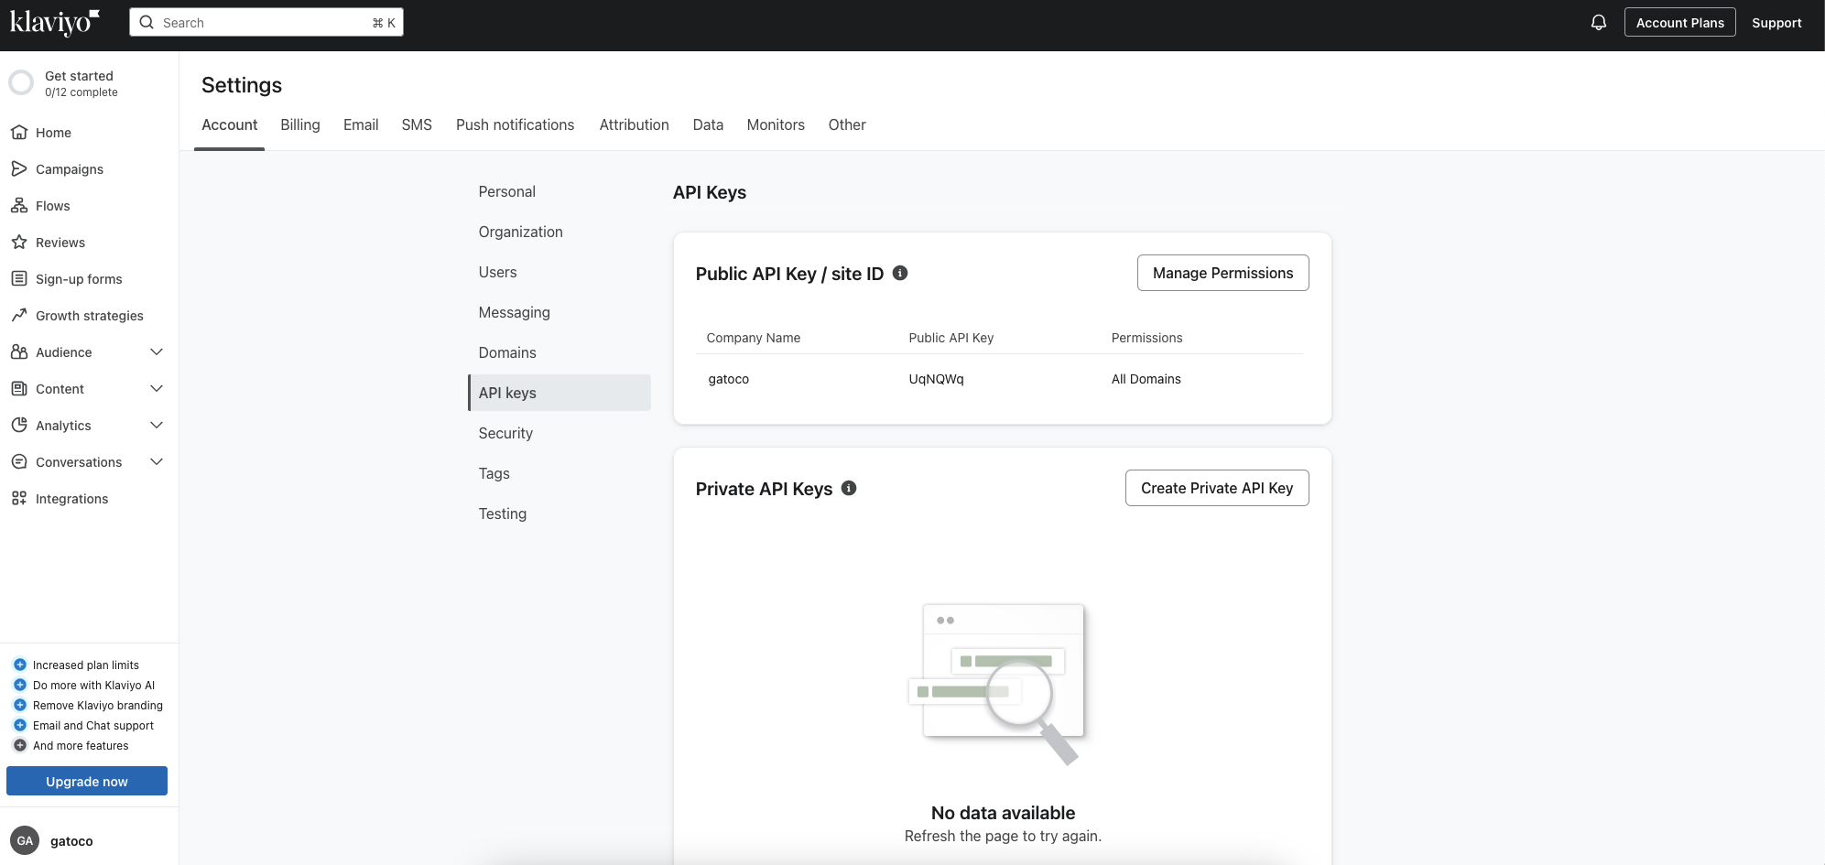The width and height of the screenshot is (1825, 865).
Task: Click the Audience people icon
Action: point(19,352)
